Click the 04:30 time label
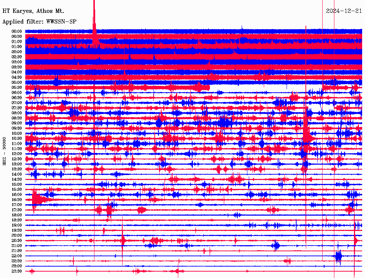Screen dimensions: 365x278 (17, 77)
